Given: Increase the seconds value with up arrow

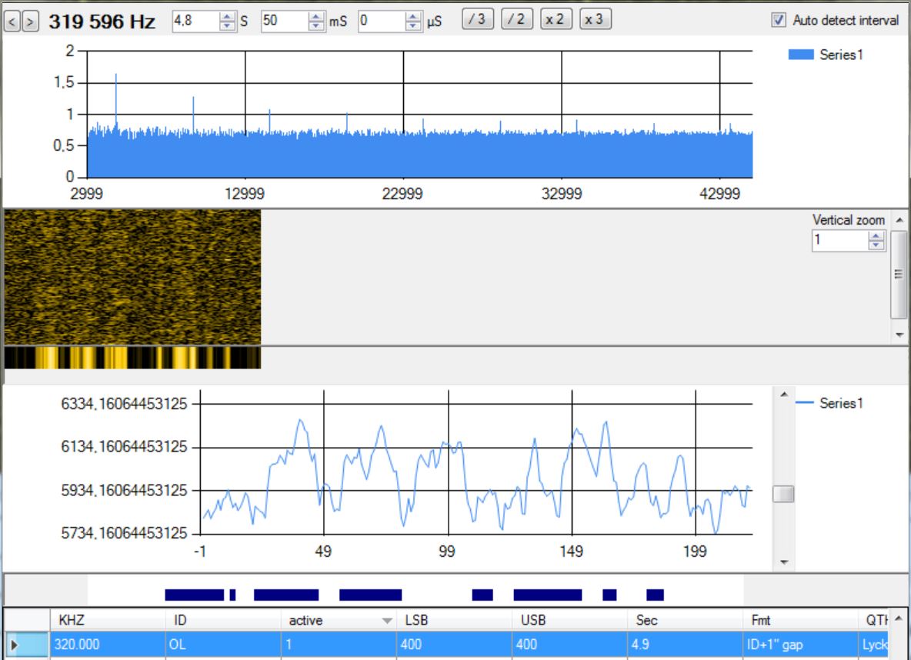Looking at the screenshot, I should point(227,17).
